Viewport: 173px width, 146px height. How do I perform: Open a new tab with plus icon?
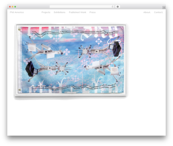click(164, 8)
